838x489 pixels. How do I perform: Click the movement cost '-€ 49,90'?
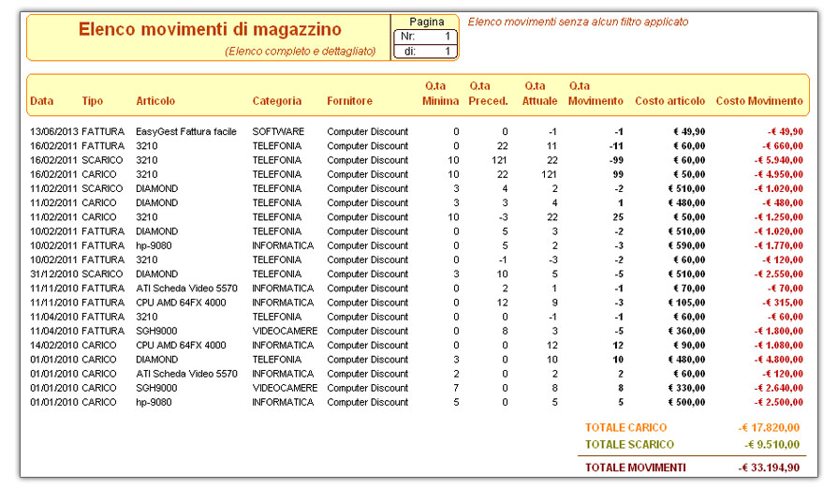(x=785, y=131)
